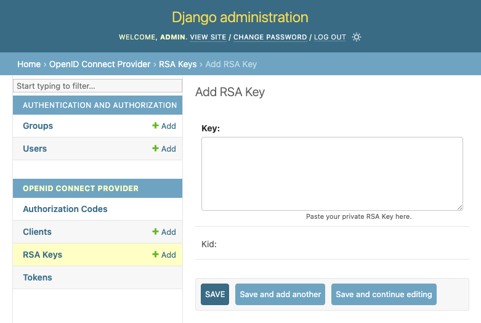This screenshot has width=481, height=323.
Task: Click Save and continue editing button
Action: point(384,294)
